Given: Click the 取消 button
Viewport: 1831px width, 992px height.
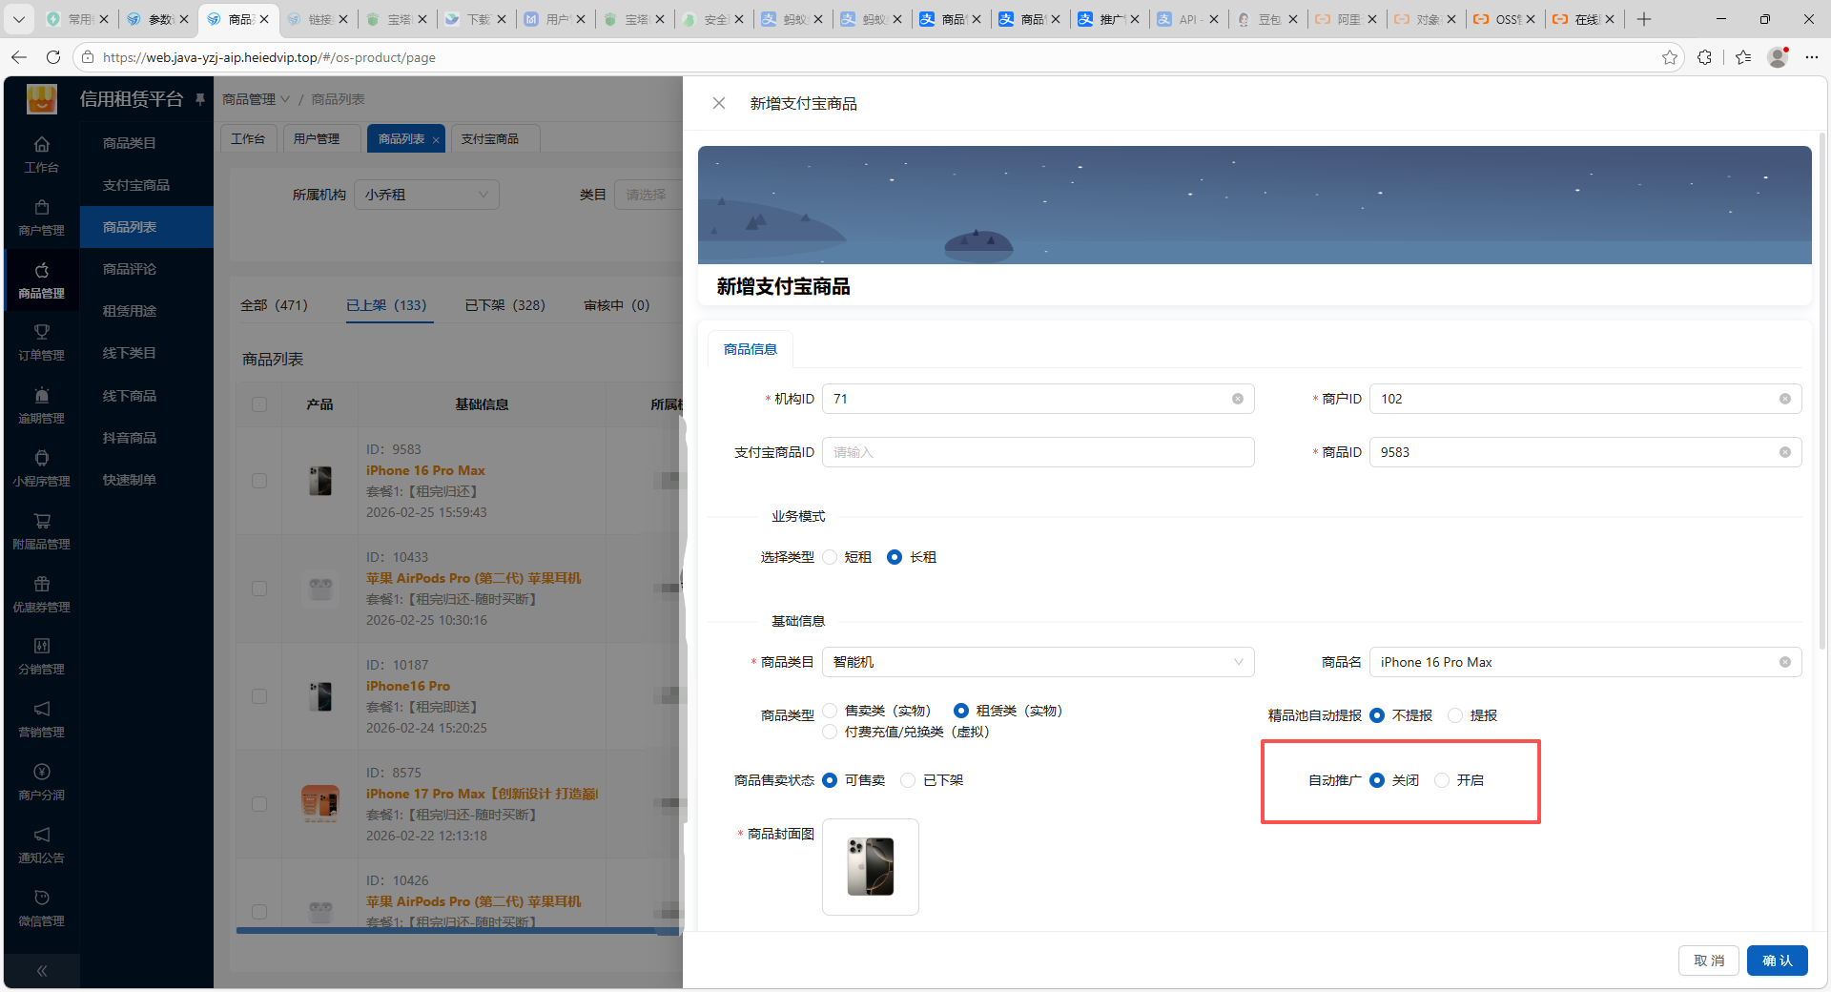Looking at the screenshot, I should tap(1708, 961).
